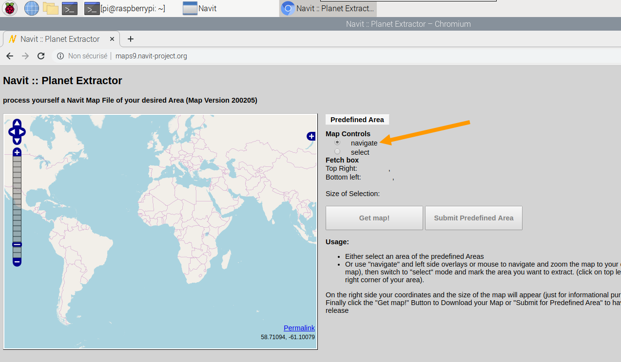Click the Usage: heading
The height and width of the screenshot is (362, 621).
pos(337,242)
